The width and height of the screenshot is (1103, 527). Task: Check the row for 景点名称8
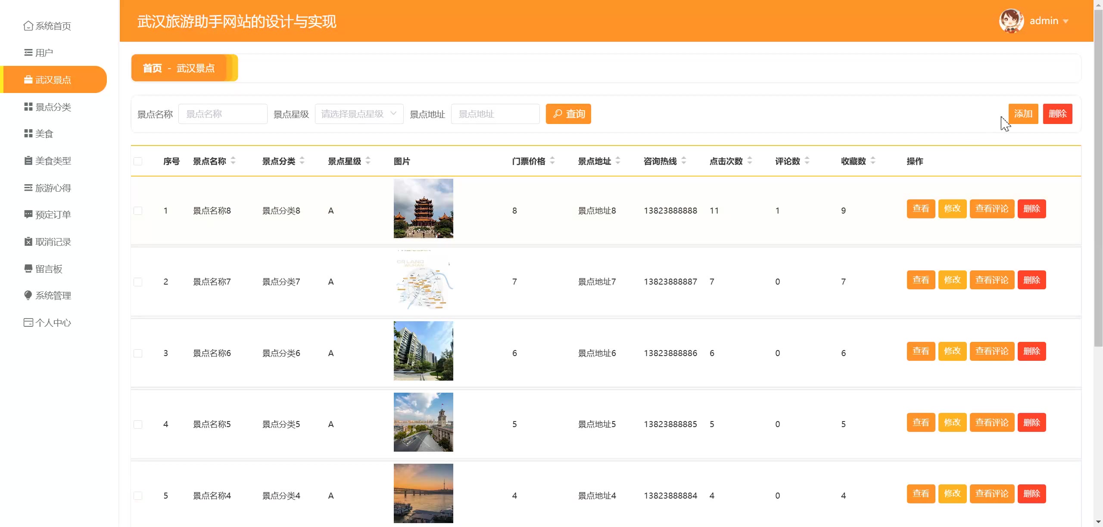pos(138,211)
